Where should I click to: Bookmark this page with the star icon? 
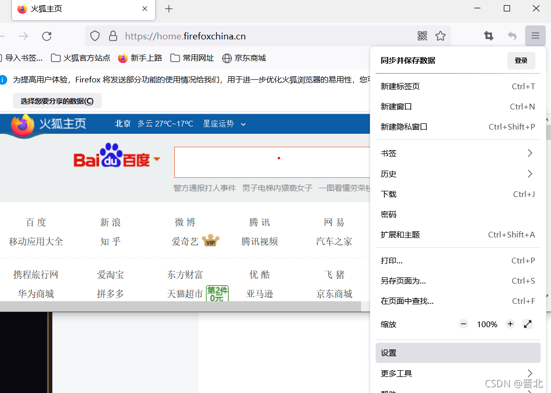coord(440,36)
